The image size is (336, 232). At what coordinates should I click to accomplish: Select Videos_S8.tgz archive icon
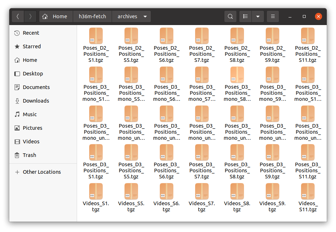click(x=237, y=191)
